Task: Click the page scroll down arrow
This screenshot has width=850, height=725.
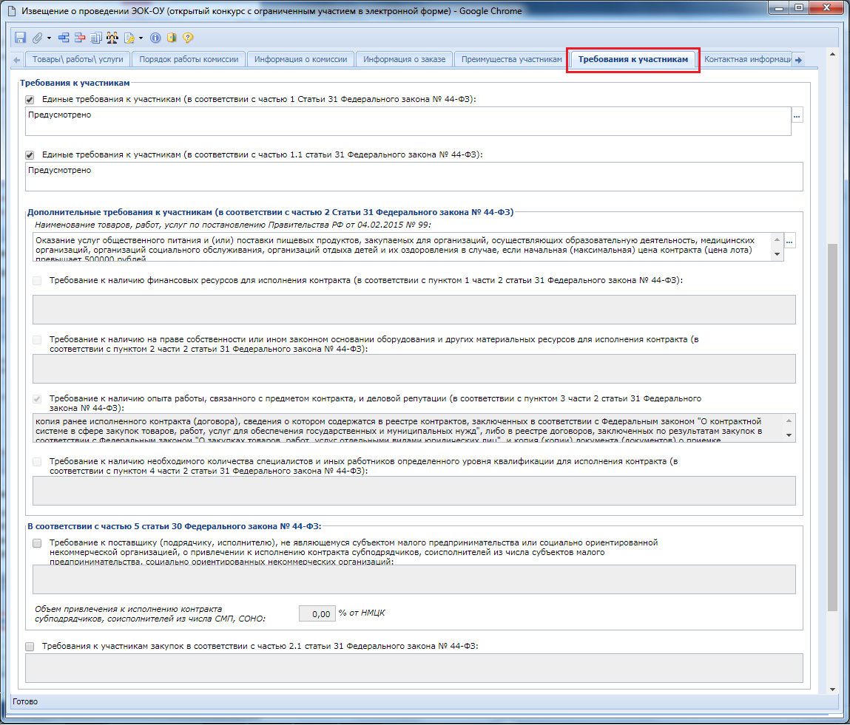Action: pyautogui.click(x=833, y=690)
